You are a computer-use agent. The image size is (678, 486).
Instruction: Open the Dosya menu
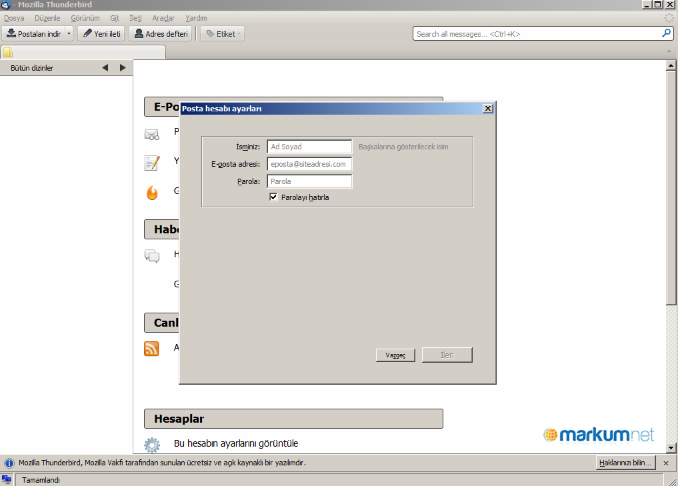point(14,18)
